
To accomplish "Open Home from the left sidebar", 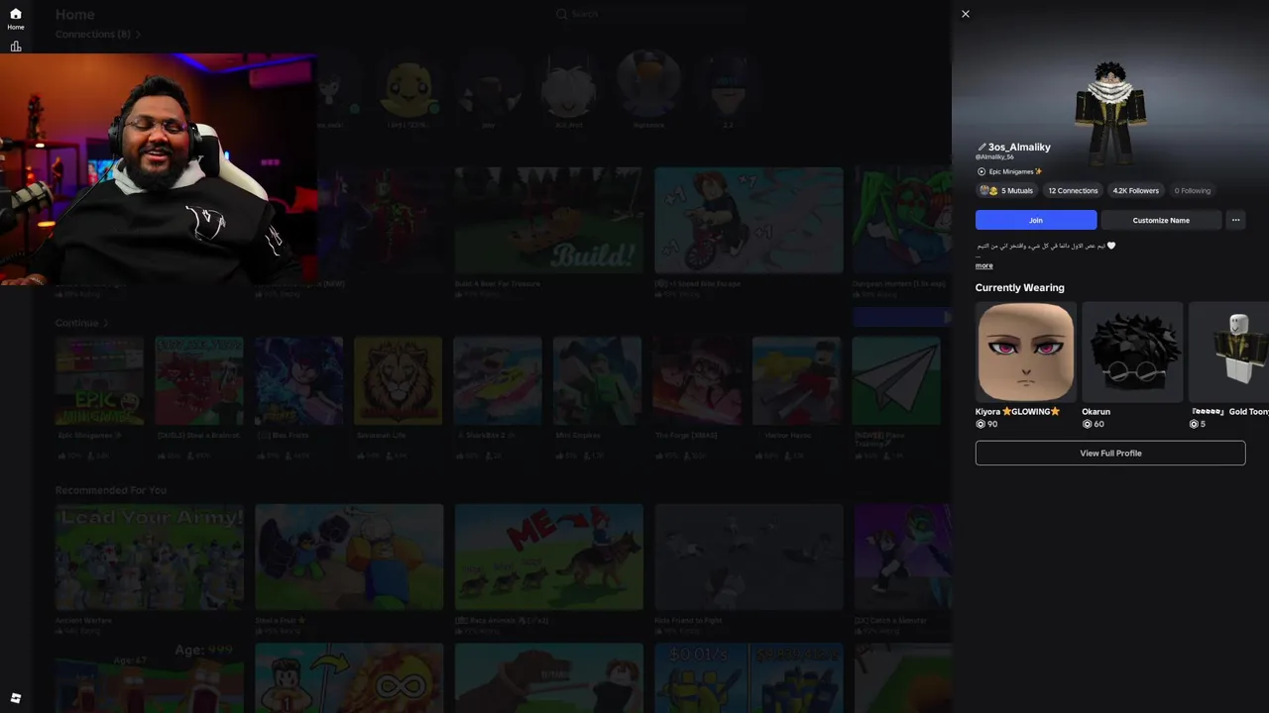I will click(x=16, y=19).
